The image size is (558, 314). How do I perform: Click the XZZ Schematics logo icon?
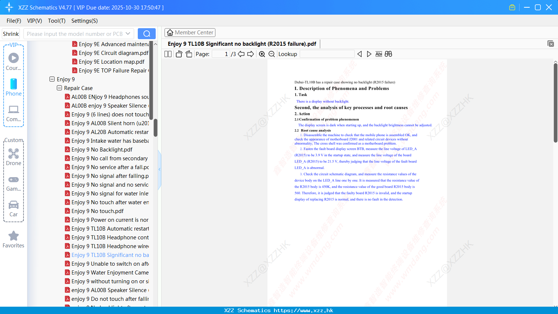point(9,7)
